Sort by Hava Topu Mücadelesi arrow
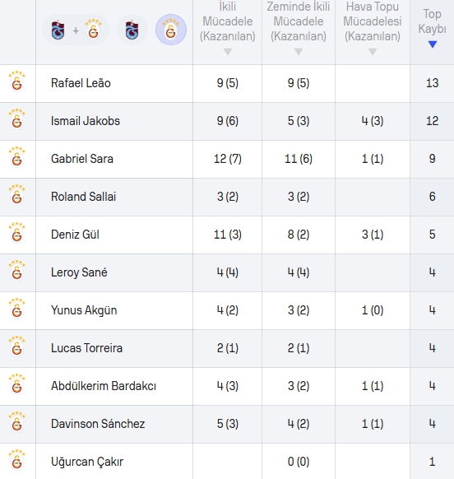Screen dimensions: 454x479 [373, 52]
